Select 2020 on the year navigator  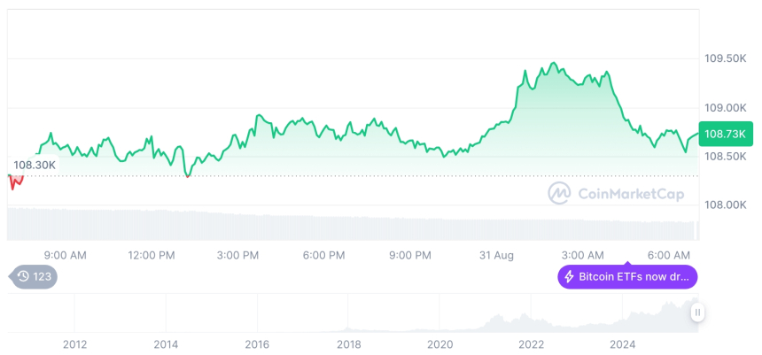pos(439,344)
